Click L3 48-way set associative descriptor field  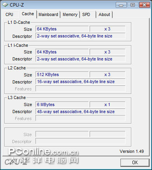(x=80, y=112)
